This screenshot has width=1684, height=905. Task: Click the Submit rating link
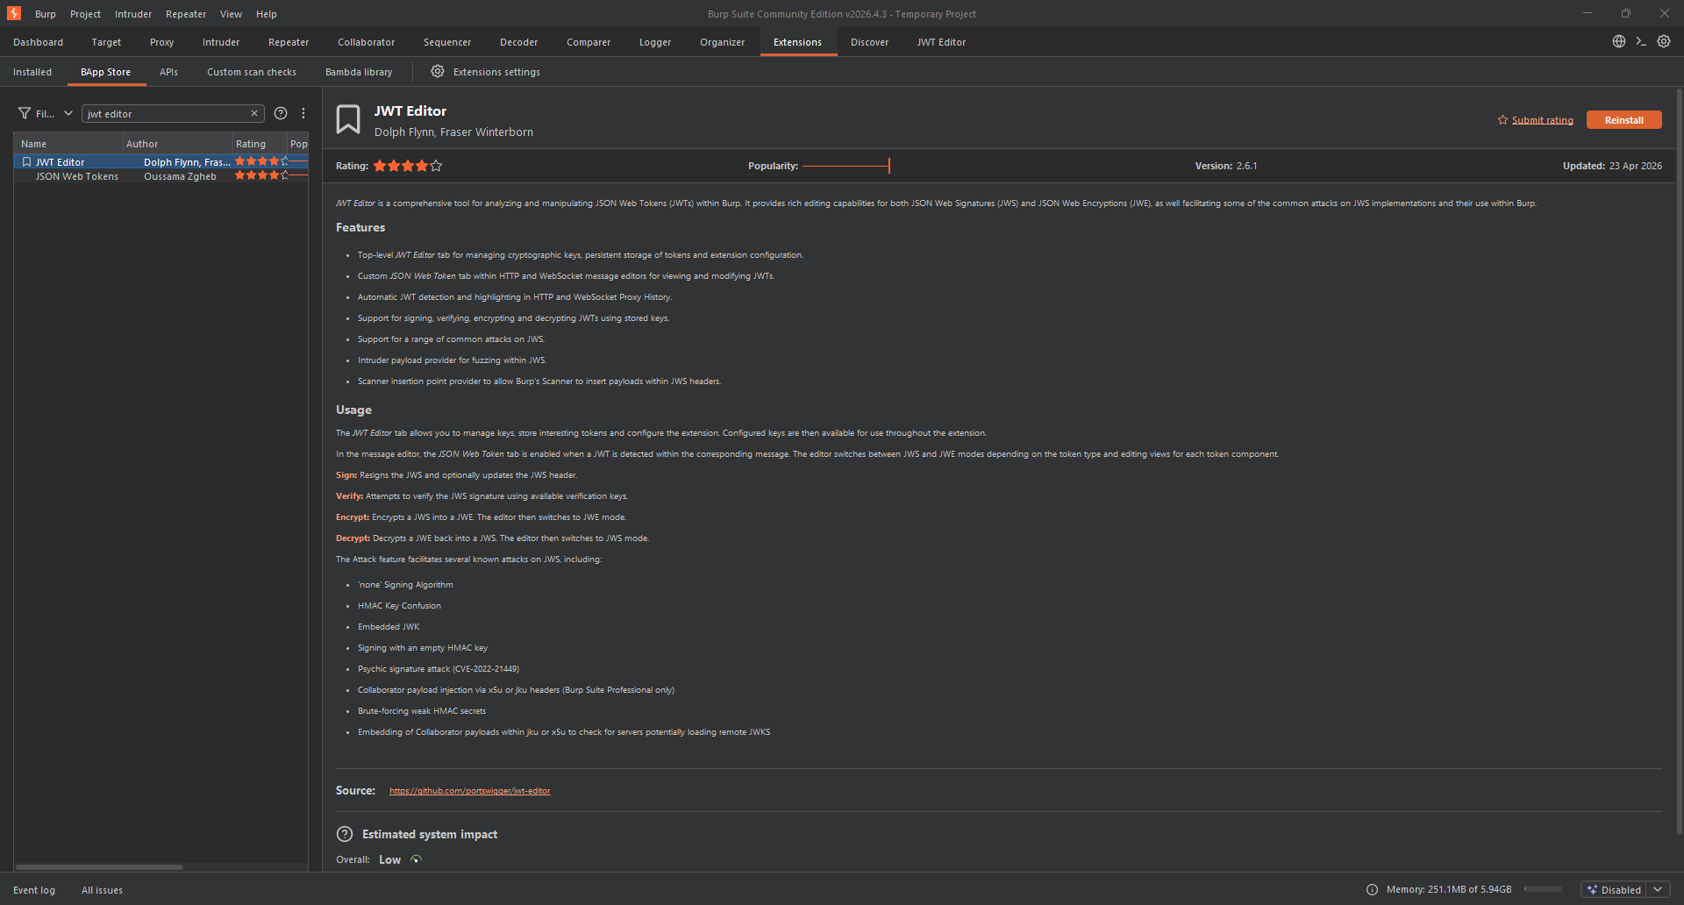[1543, 120]
